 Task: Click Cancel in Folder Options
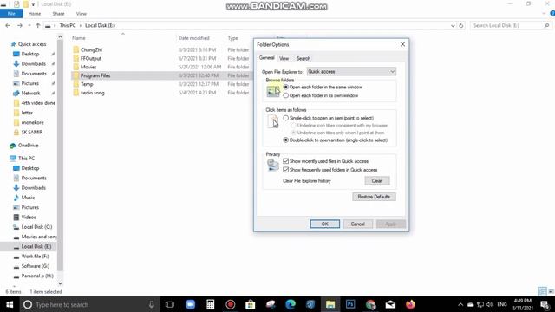tap(358, 224)
